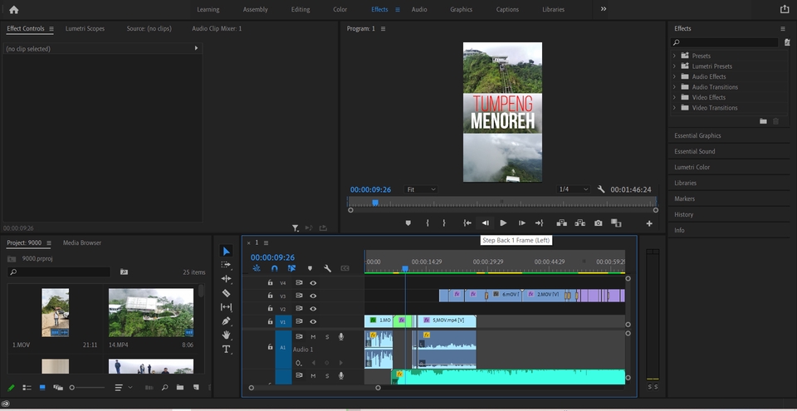
Task: Expand the Lumetri Presets folder
Action: point(674,66)
